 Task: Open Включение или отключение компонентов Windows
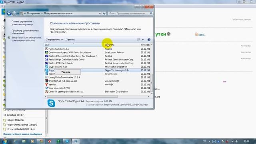tap(26, 39)
